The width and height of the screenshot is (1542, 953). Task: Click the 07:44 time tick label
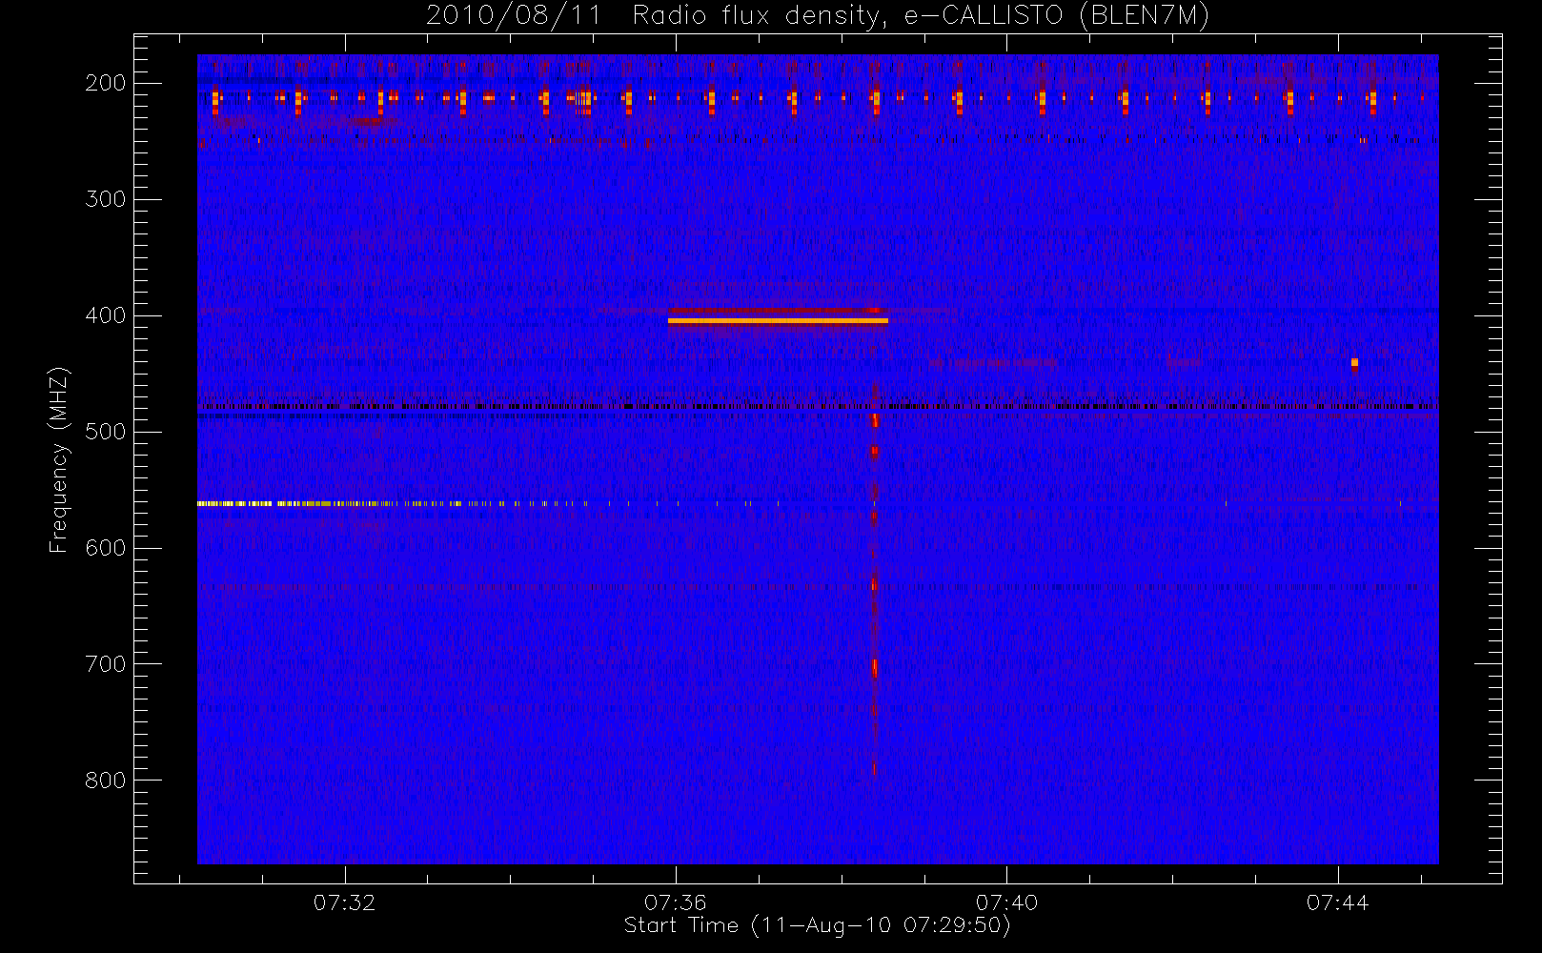click(1337, 902)
